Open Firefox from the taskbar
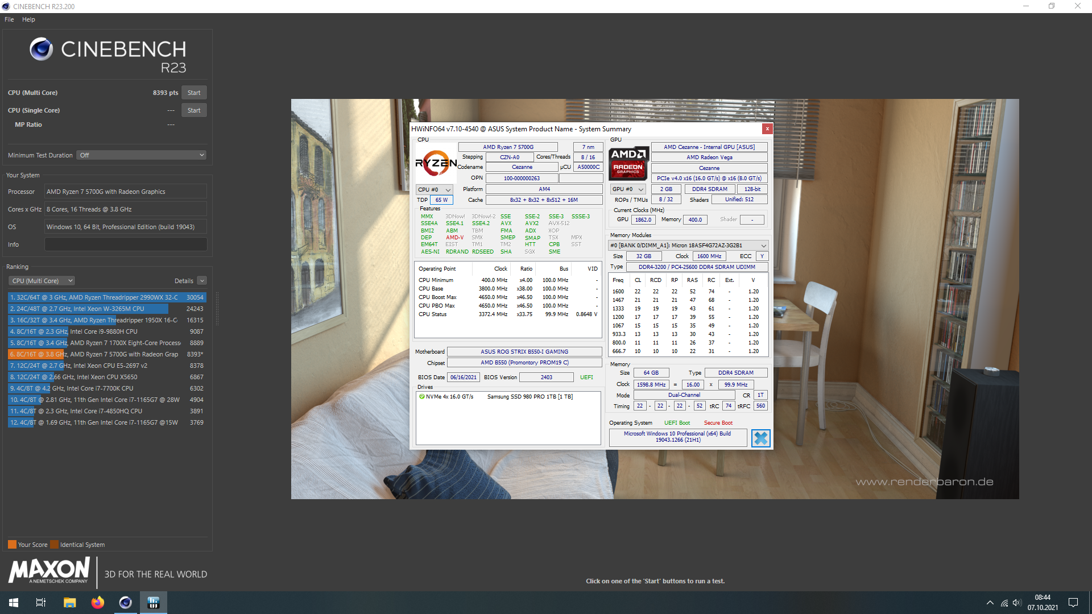 click(98, 603)
